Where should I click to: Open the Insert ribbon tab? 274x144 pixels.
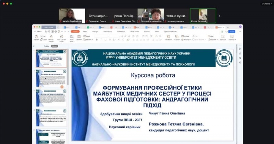tap(85, 31)
